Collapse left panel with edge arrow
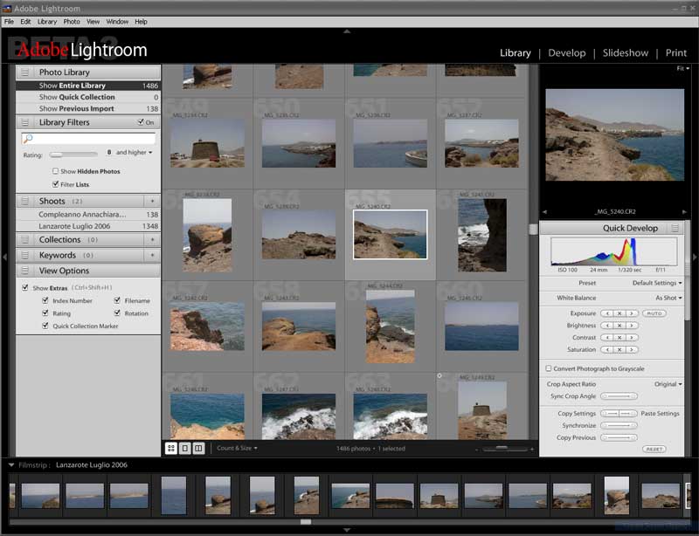The width and height of the screenshot is (699, 536). [x=4, y=257]
